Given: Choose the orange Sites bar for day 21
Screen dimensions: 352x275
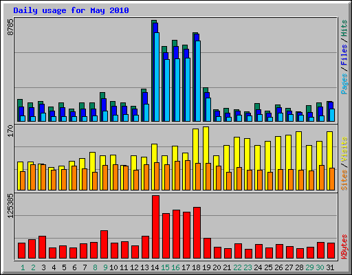Looking at the screenshot, I should (229, 181).
